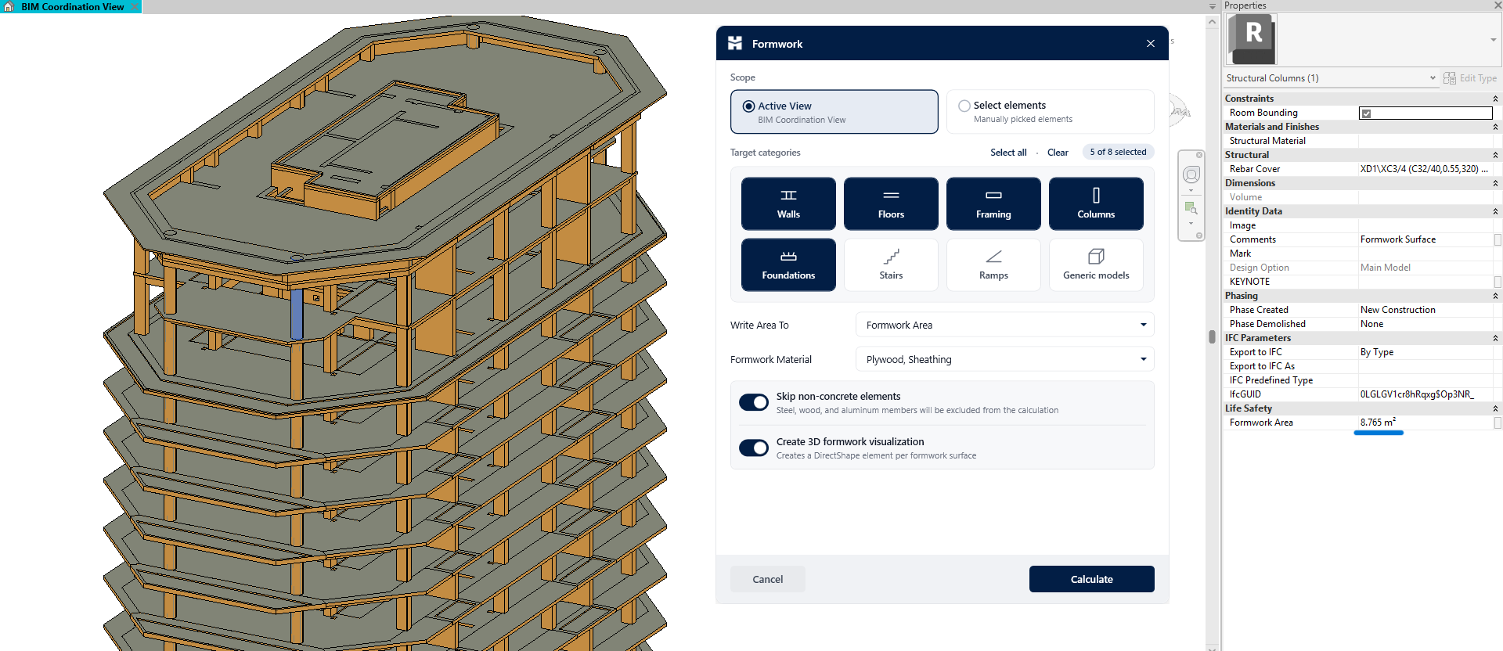Collapse the Constraints section
This screenshot has height=651, width=1503.
click(x=1495, y=99)
